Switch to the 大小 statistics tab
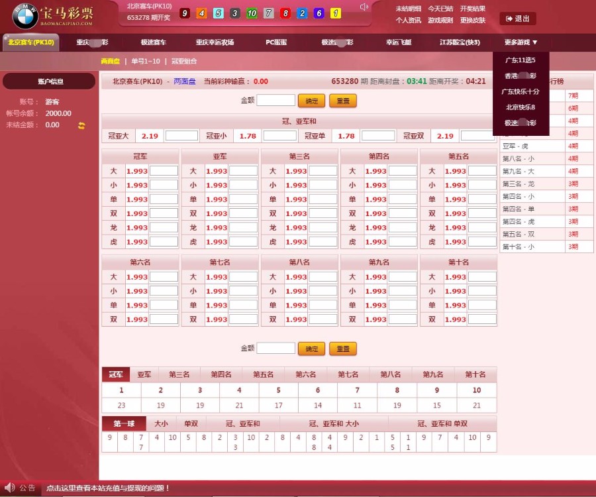This screenshot has width=596, height=497. coord(161,423)
